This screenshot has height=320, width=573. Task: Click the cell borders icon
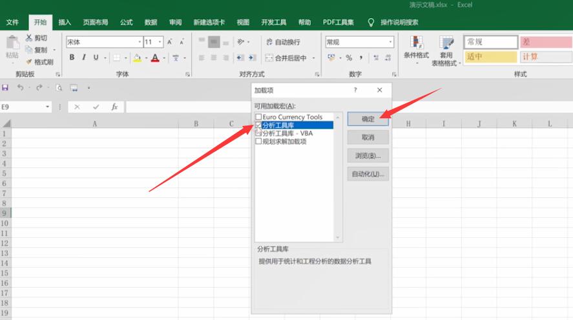coord(116,58)
